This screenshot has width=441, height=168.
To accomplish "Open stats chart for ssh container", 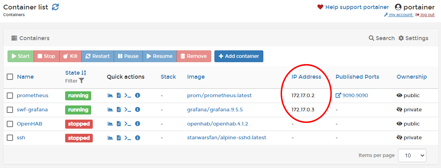I will point(110,137).
